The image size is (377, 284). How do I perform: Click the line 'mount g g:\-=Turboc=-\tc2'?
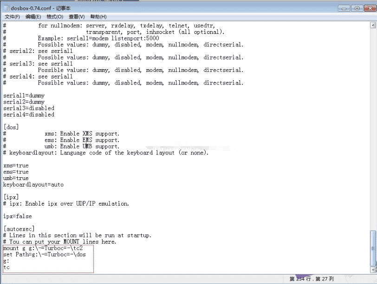tap(43, 248)
